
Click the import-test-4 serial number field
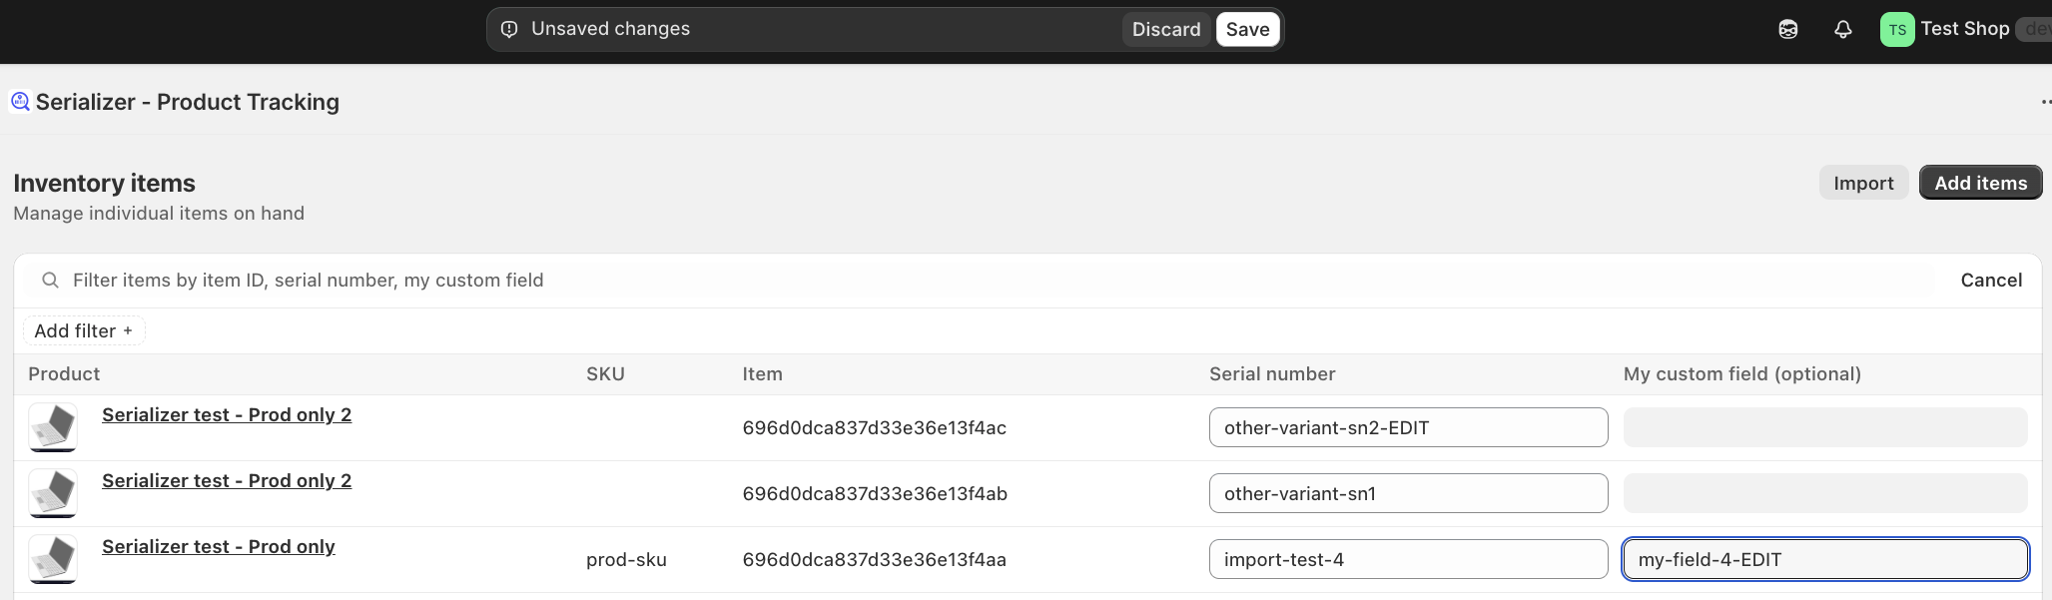[1407, 559]
